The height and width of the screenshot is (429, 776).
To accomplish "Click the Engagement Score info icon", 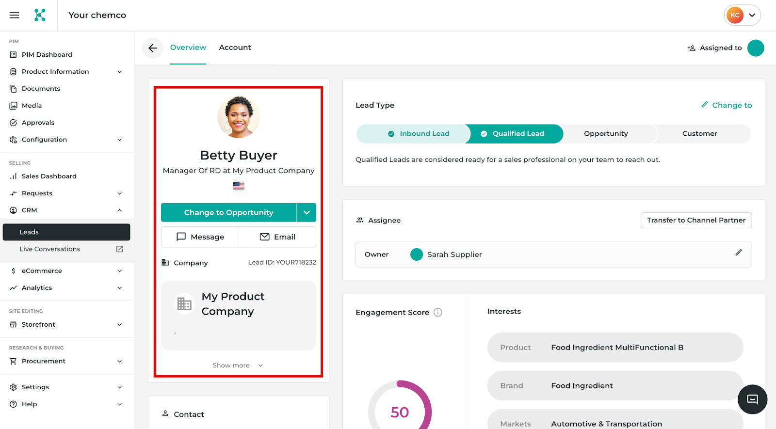I will tap(438, 313).
